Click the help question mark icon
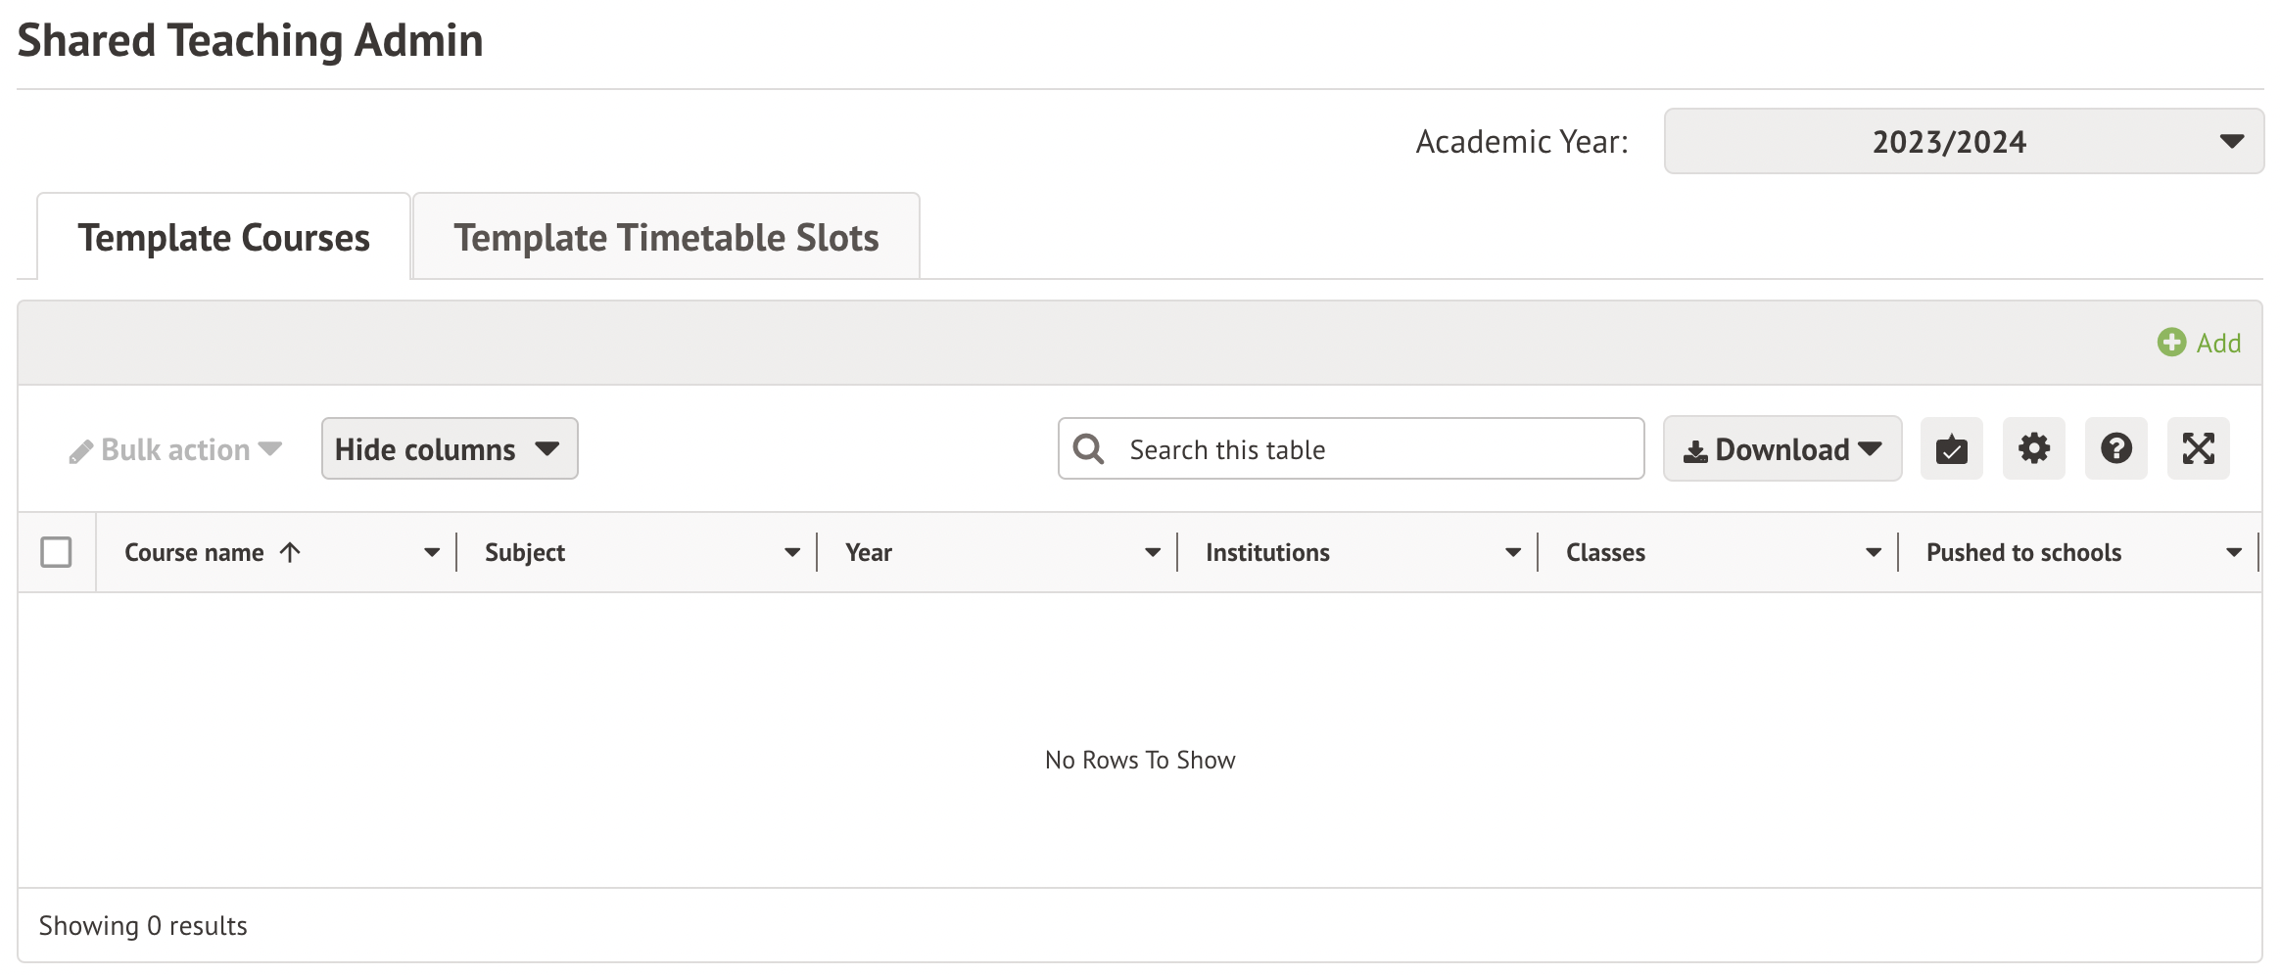The width and height of the screenshot is (2280, 975). (2115, 449)
